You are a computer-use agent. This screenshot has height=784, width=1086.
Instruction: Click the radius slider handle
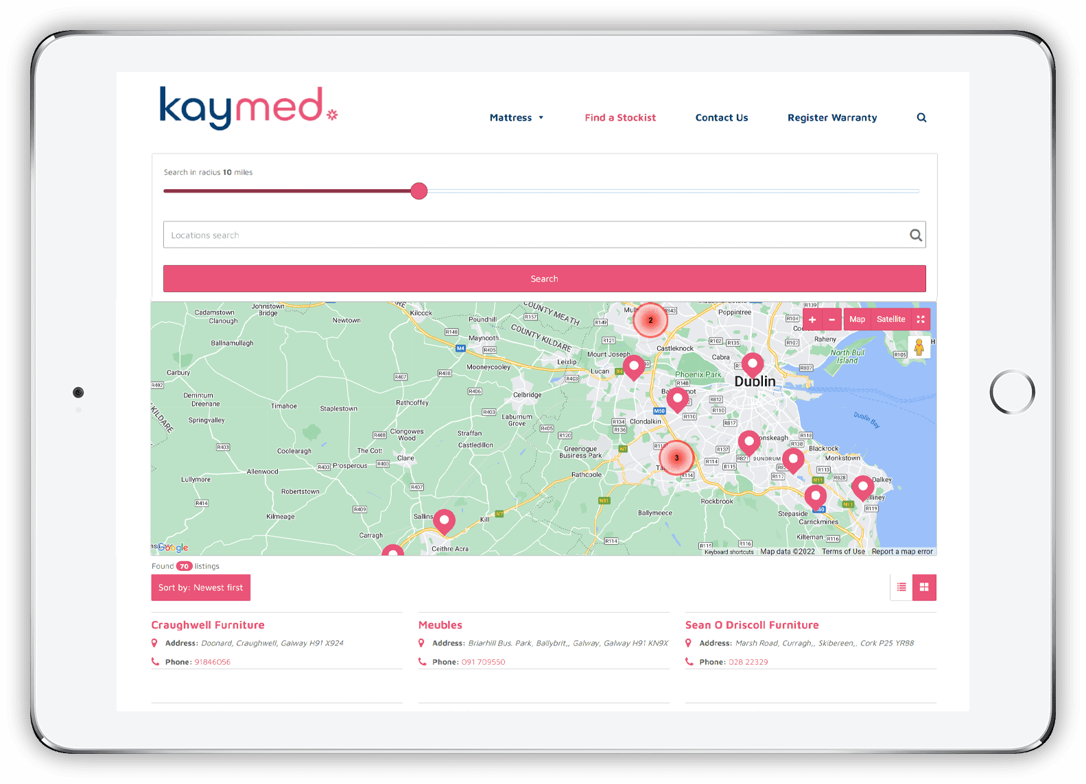point(419,191)
